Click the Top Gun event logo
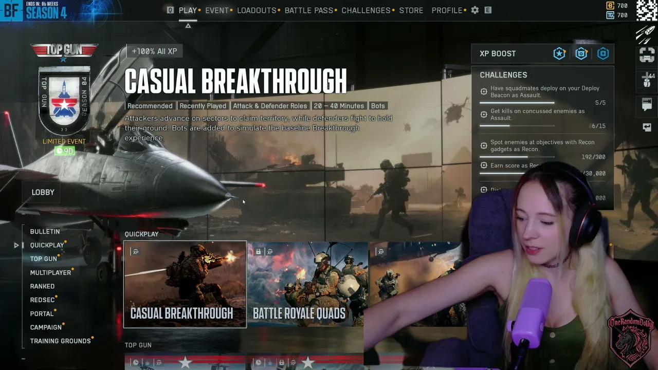Viewport: 658px width, 370px height. 64,51
